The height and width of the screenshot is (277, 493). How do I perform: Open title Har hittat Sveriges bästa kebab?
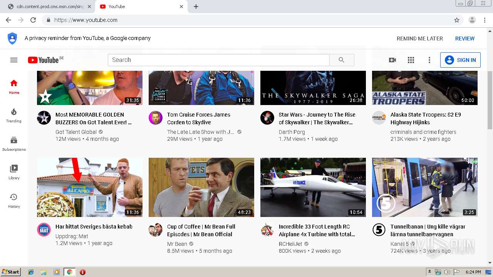94,227
